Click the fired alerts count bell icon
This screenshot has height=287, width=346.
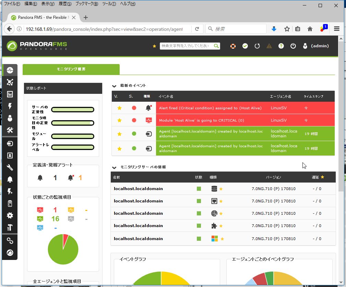pyautogui.click(x=71, y=178)
